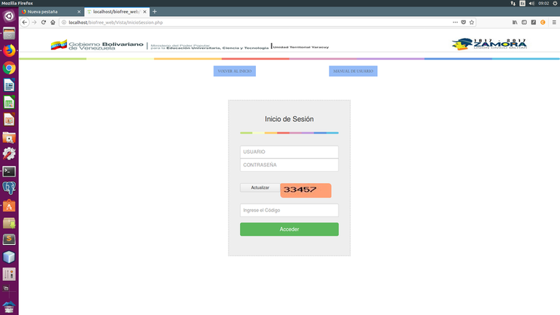The image size is (560, 315).
Task: Refresh captcha with Actualizar button
Action: pos(260,187)
